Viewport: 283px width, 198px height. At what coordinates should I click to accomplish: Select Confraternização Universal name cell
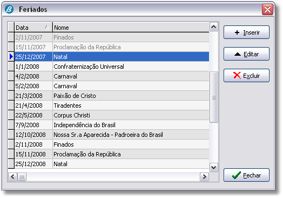131,67
